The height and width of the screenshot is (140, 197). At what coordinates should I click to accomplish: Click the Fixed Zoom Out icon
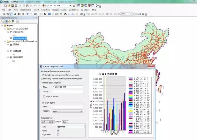click(23, 14)
